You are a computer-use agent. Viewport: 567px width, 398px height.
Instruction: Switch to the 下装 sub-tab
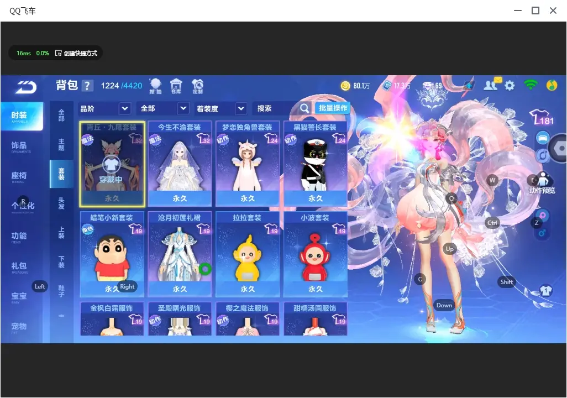pyautogui.click(x=61, y=262)
